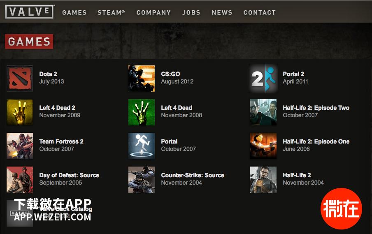The width and height of the screenshot is (372, 234).
Task: Open the Half-Life 2: Episode Two title link
Action: click(316, 108)
